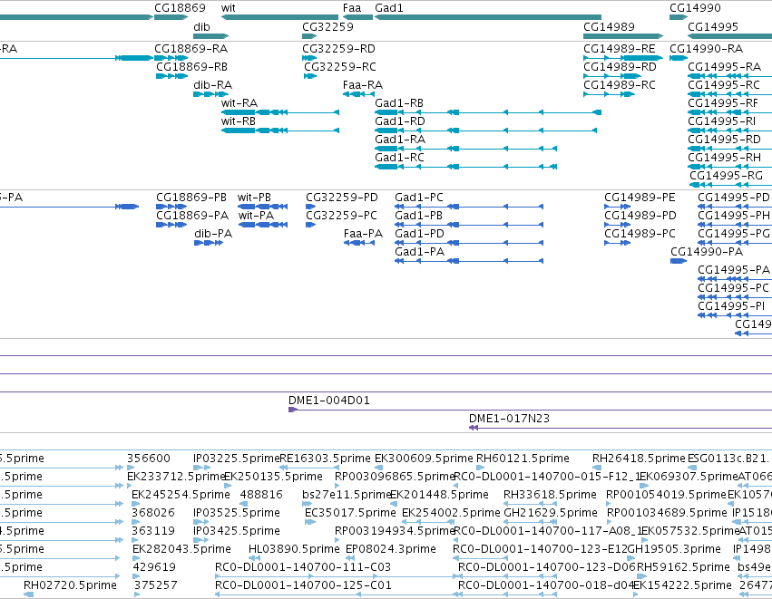Select transcript Gad1-RC

pos(465,168)
